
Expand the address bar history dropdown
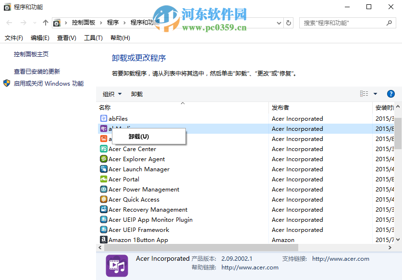278,23
